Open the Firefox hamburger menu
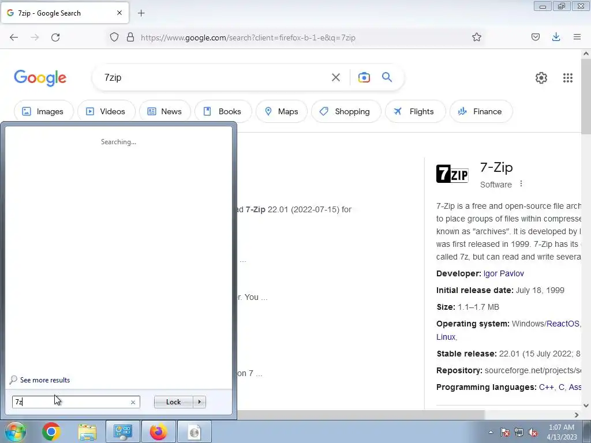The width and height of the screenshot is (591, 443). point(577,37)
